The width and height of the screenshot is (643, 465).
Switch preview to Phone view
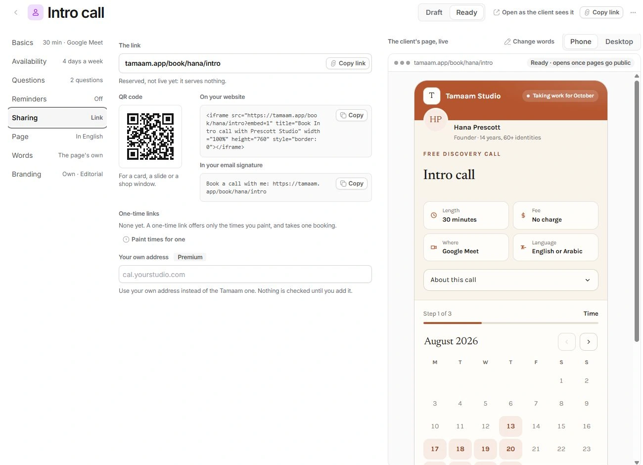click(x=581, y=42)
